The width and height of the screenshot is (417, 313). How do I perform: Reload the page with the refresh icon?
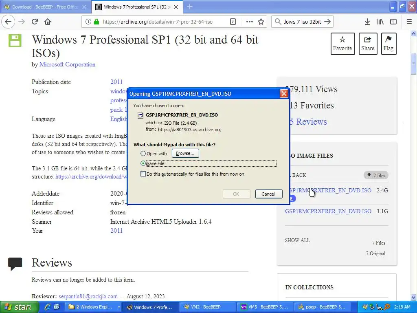[x=35, y=22]
